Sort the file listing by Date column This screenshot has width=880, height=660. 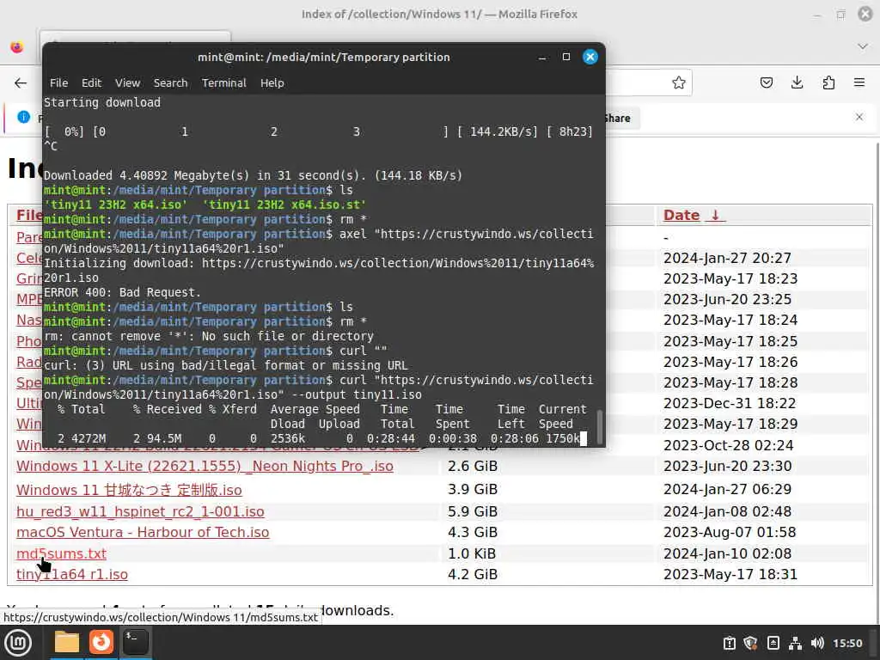point(694,215)
